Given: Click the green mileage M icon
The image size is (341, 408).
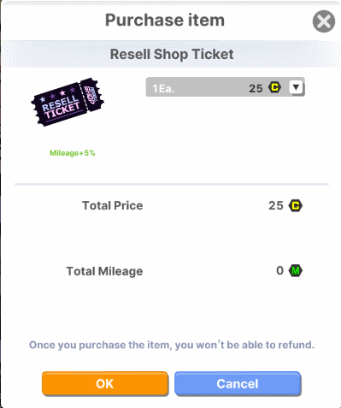Looking at the screenshot, I should 296,270.
